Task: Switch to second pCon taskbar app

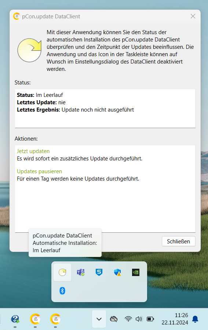Action: point(55,319)
